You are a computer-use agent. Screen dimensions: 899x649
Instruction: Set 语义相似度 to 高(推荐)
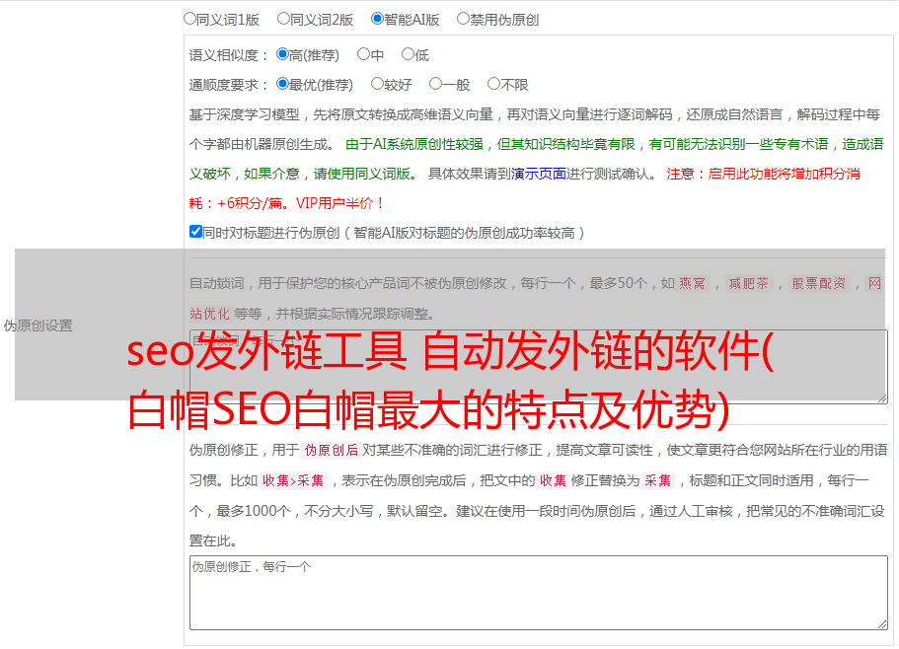click(x=282, y=54)
